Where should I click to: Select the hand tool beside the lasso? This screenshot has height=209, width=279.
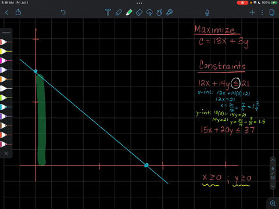159,13
